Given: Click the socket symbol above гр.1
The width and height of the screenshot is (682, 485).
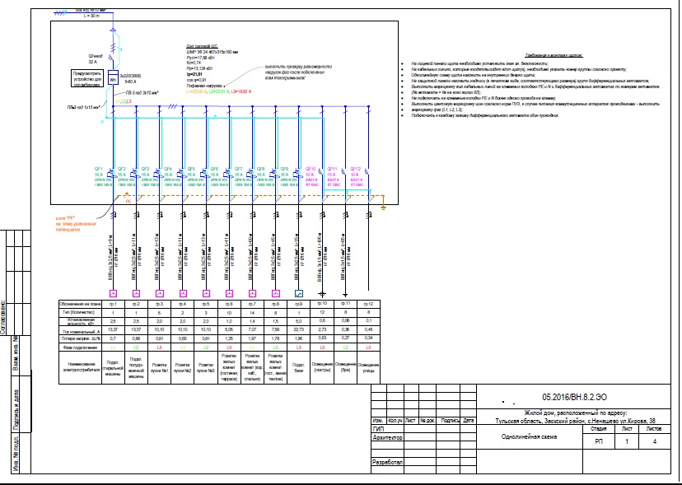Looking at the screenshot, I should (x=113, y=294).
